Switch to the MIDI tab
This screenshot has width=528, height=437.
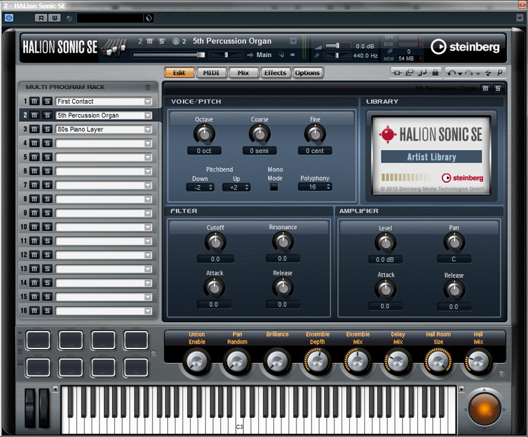coord(211,73)
